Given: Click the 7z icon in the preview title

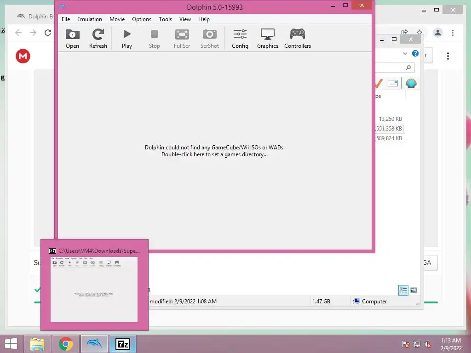Looking at the screenshot, I should coord(52,251).
